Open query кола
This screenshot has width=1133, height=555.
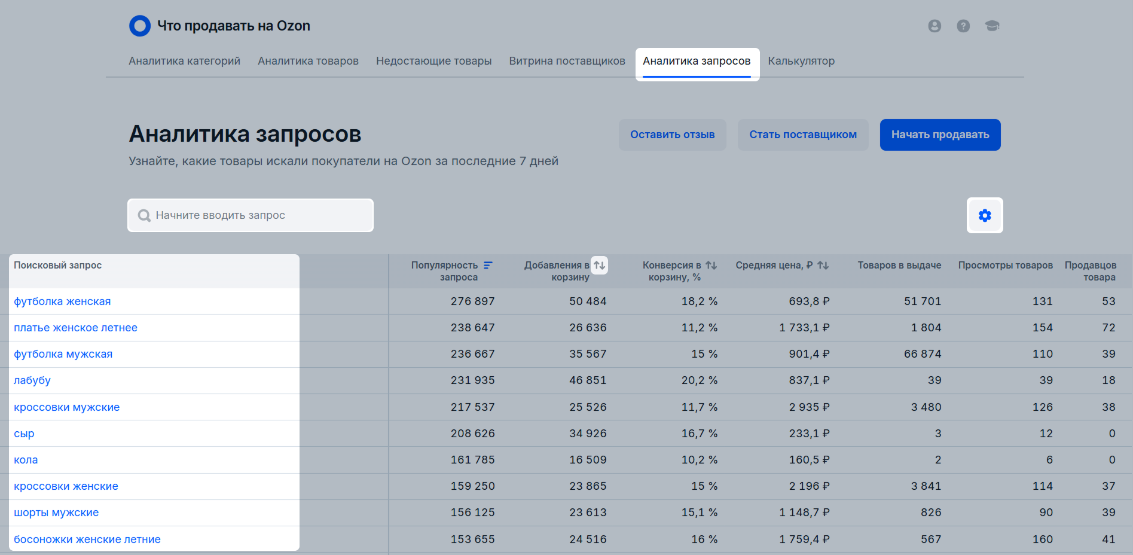coord(26,460)
